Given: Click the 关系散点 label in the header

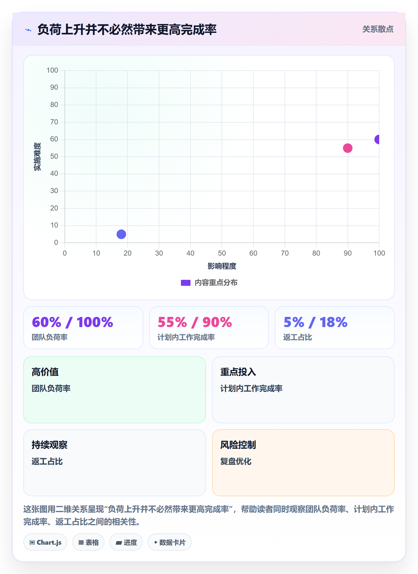Looking at the screenshot, I should click(x=378, y=29).
